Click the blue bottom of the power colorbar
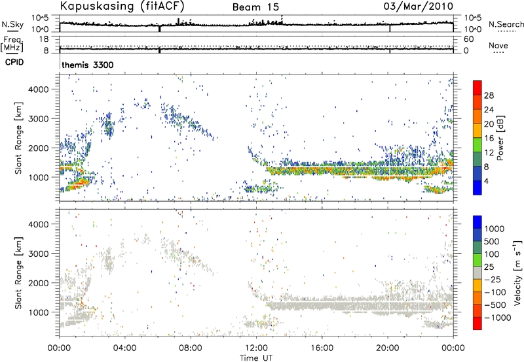This screenshot has width=524, height=362. click(x=477, y=188)
